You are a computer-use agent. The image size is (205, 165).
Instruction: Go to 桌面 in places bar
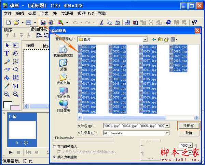click(x=63, y=65)
